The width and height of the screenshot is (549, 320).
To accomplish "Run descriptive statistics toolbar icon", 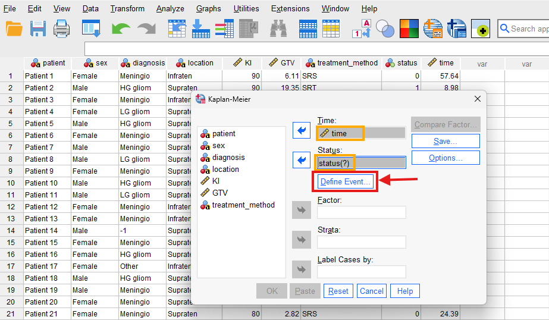I will pos(249,29).
